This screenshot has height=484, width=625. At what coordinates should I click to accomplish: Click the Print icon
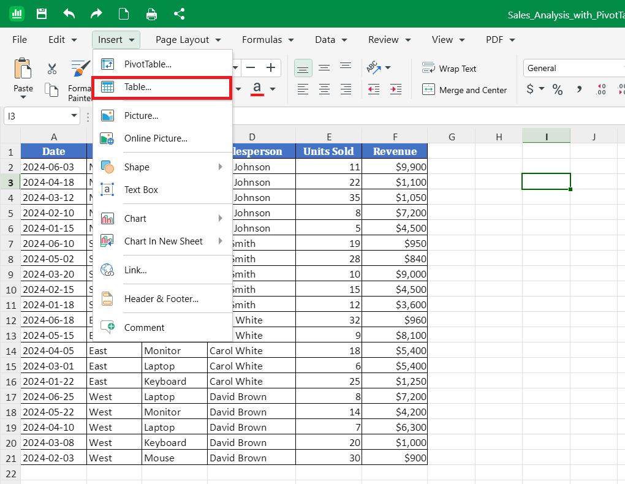click(151, 14)
